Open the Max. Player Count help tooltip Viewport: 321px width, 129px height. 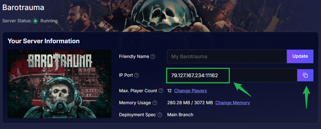161,91
